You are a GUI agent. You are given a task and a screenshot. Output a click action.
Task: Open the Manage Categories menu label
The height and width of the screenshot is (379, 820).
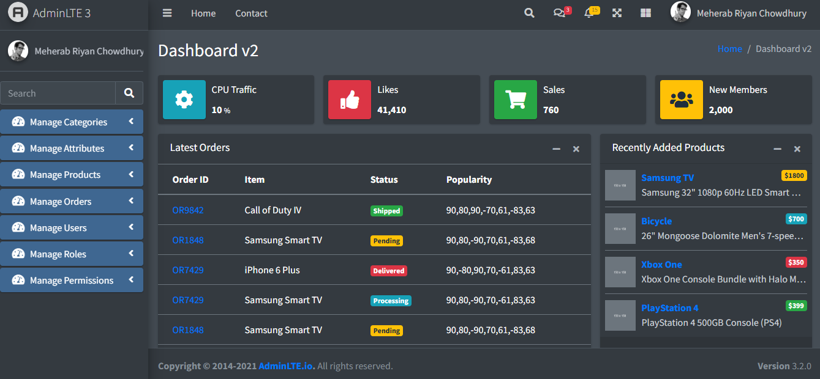tap(69, 122)
